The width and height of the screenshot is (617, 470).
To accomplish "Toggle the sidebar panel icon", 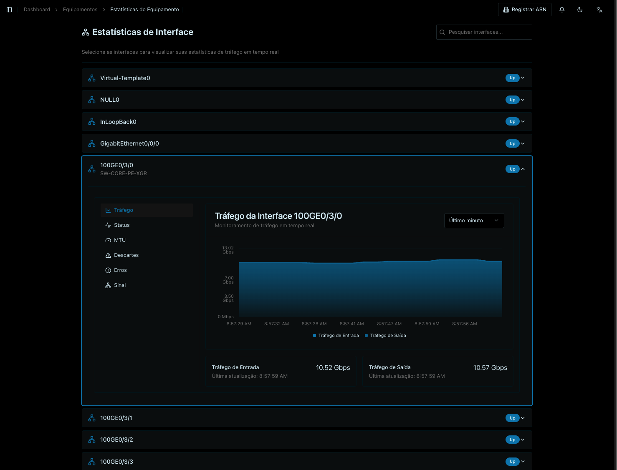I will click(x=9, y=9).
